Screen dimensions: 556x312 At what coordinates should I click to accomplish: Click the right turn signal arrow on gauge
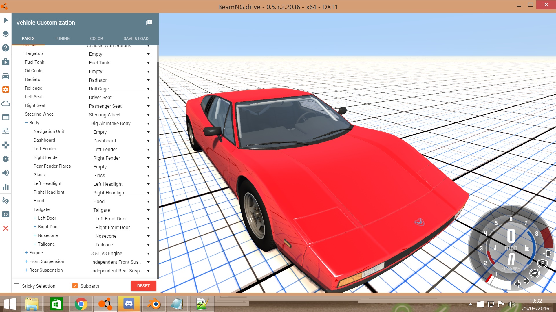(x=527, y=281)
